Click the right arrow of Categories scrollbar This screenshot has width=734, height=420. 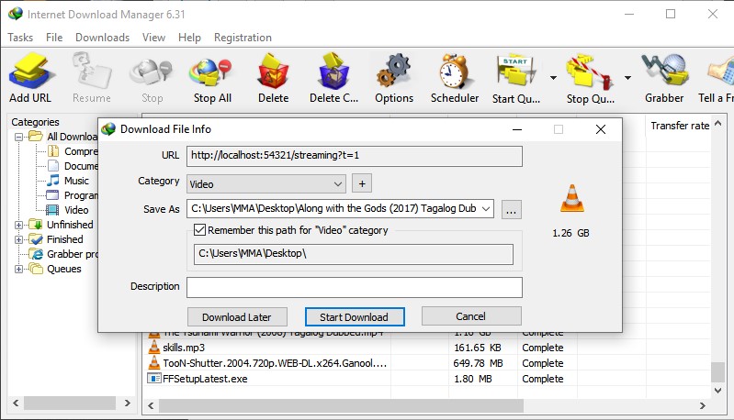128,403
